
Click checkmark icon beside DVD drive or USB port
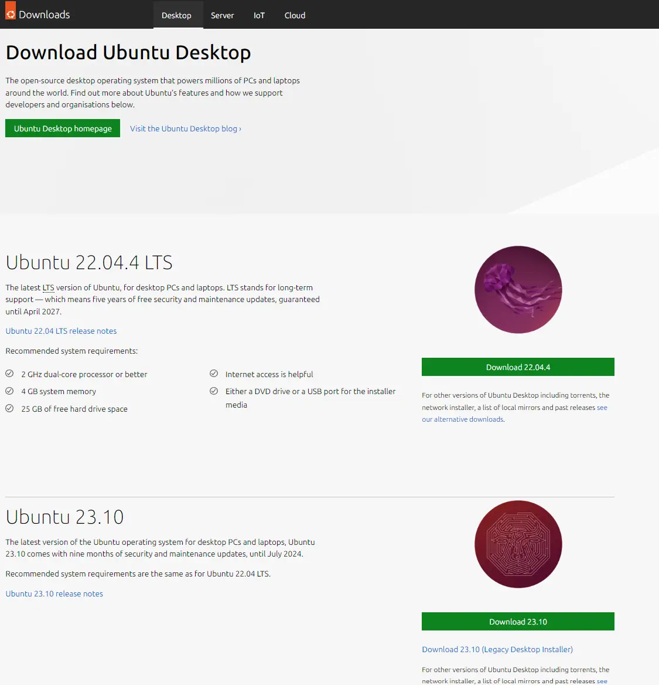[x=214, y=391]
